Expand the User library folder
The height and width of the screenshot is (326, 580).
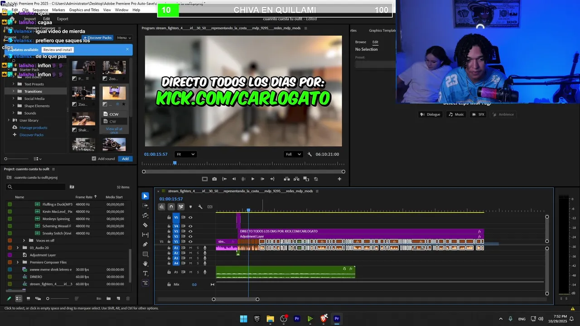click(x=9, y=120)
